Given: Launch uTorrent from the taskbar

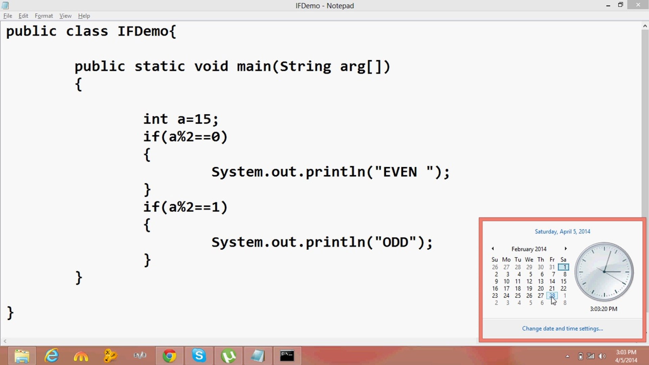Looking at the screenshot, I should [229, 356].
